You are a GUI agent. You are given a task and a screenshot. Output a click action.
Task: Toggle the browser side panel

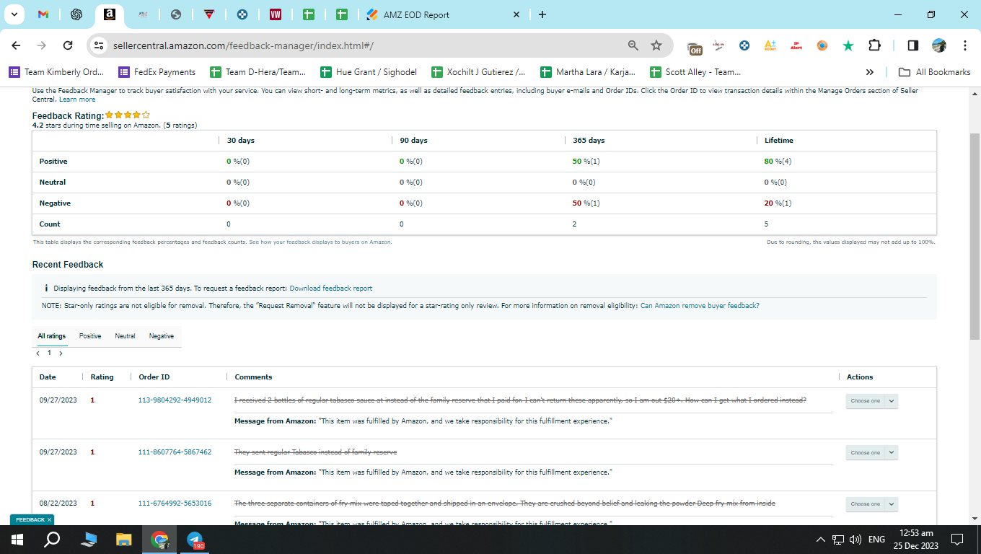pos(912,45)
